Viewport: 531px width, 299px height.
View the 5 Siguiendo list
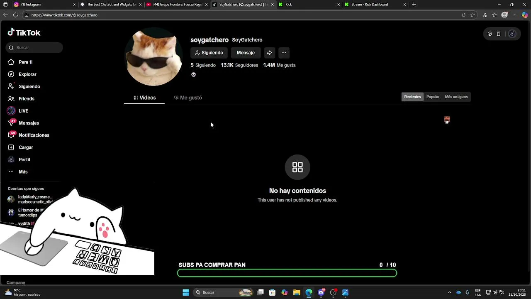203,65
